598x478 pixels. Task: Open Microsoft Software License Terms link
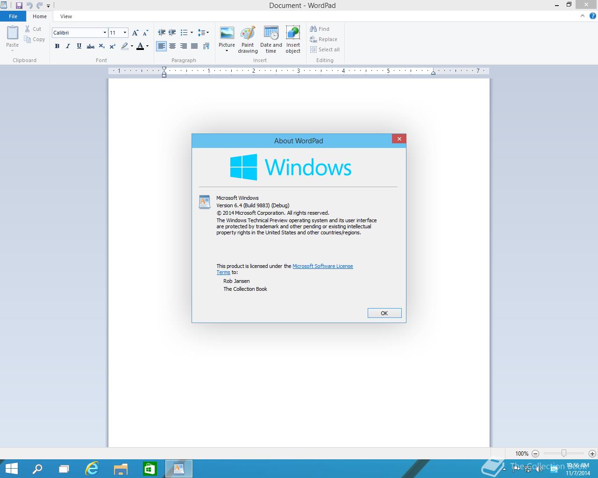point(323,266)
